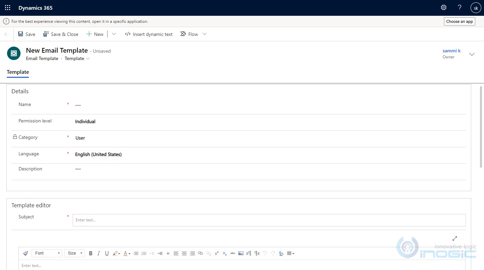This screenshot has width=484, height=270.
Task: Apply block quote formatting
Action: (168, 253)
